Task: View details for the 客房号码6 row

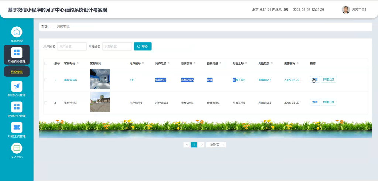Action: [x=315, y=79]
